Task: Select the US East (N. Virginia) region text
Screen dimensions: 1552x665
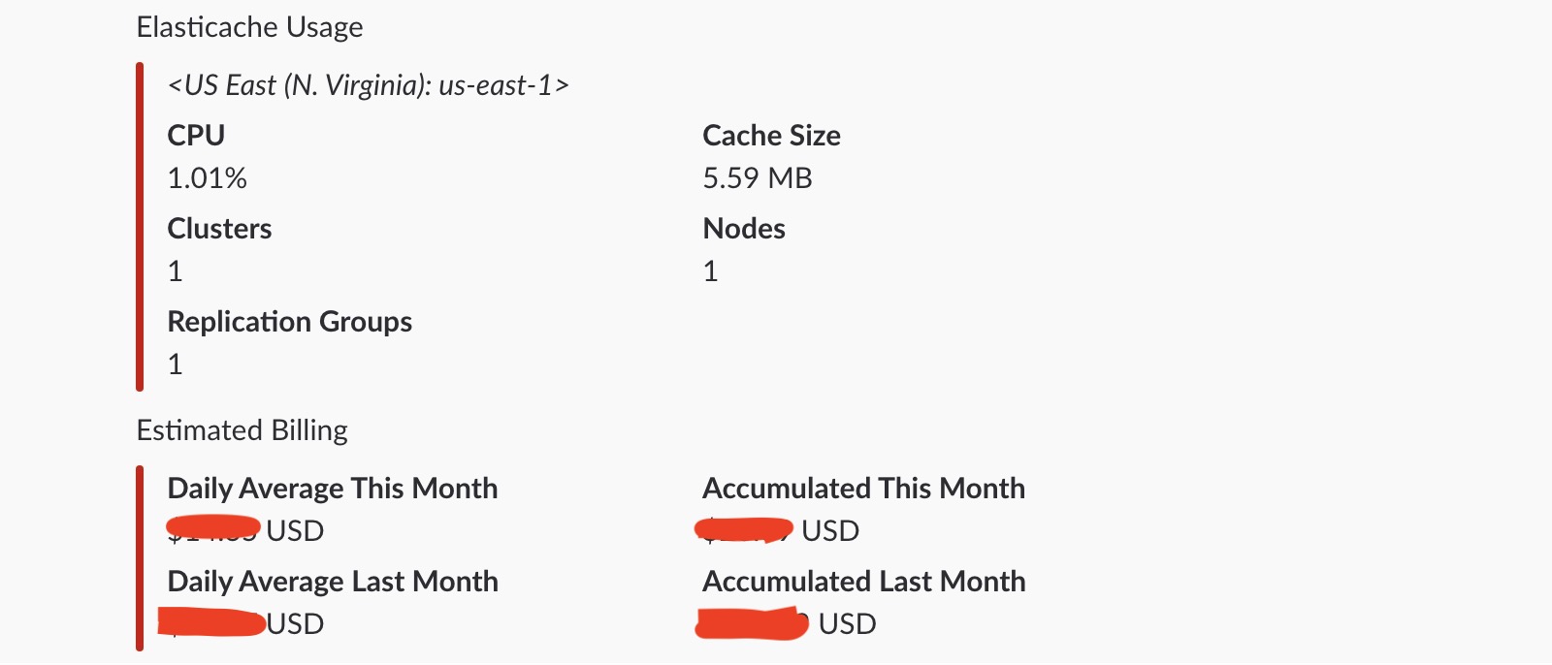Action: pos(368,85)
